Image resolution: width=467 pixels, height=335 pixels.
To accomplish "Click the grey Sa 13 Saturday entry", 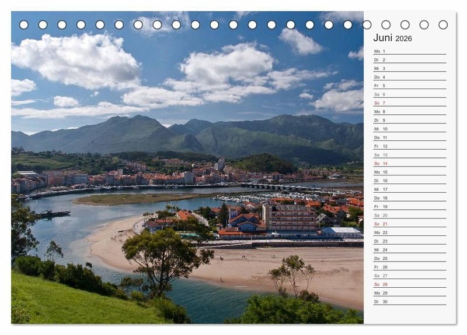I will (409, 155).
